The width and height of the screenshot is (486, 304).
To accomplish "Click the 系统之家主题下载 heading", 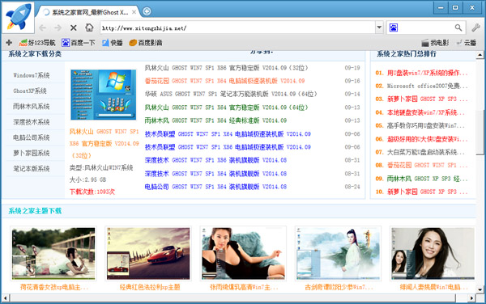I will pyautogui.click(x=35, y=211).
